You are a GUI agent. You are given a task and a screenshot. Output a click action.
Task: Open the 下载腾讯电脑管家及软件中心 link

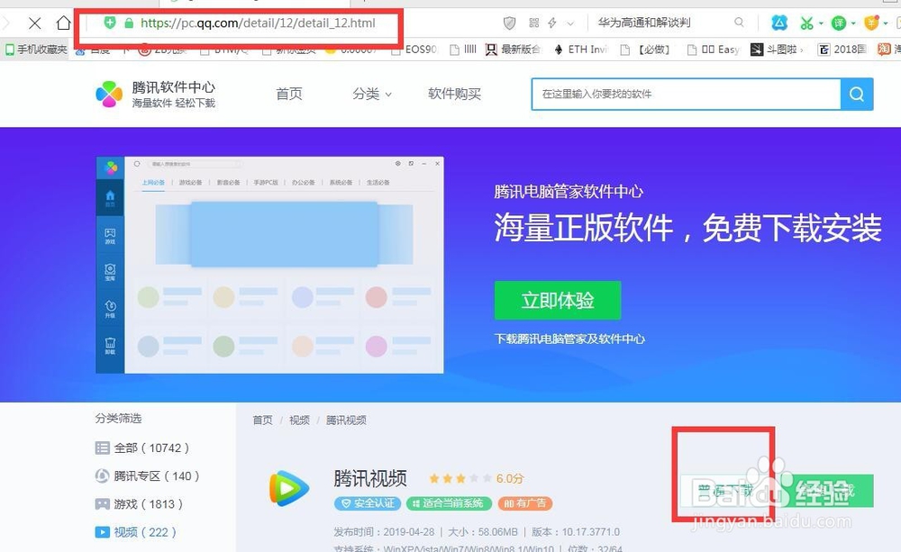(x=569, y=339)
